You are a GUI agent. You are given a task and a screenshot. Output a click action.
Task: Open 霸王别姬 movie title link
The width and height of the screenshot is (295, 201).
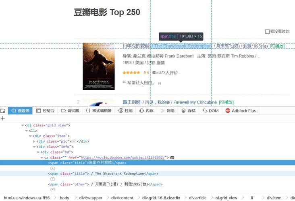pyautogui.click(x=131, y=102)
